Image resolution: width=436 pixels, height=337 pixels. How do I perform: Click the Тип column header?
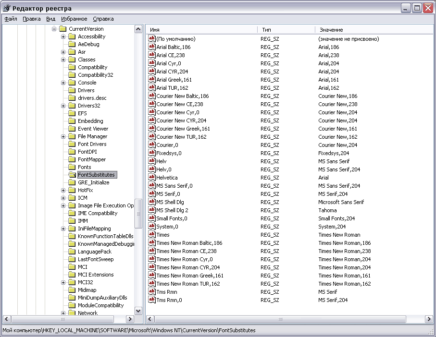(286, 30)
